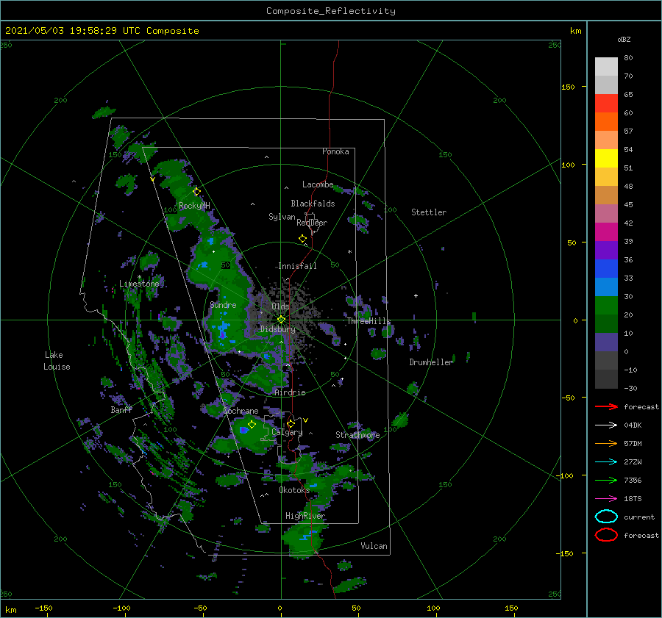Click the Stettler city label
662x618 pixels.
click(429, 212)
